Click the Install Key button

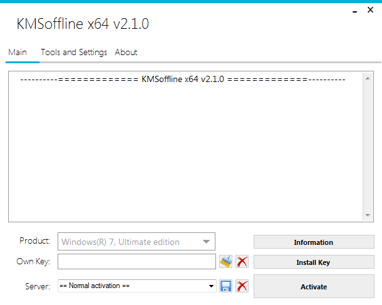(313, 262)
